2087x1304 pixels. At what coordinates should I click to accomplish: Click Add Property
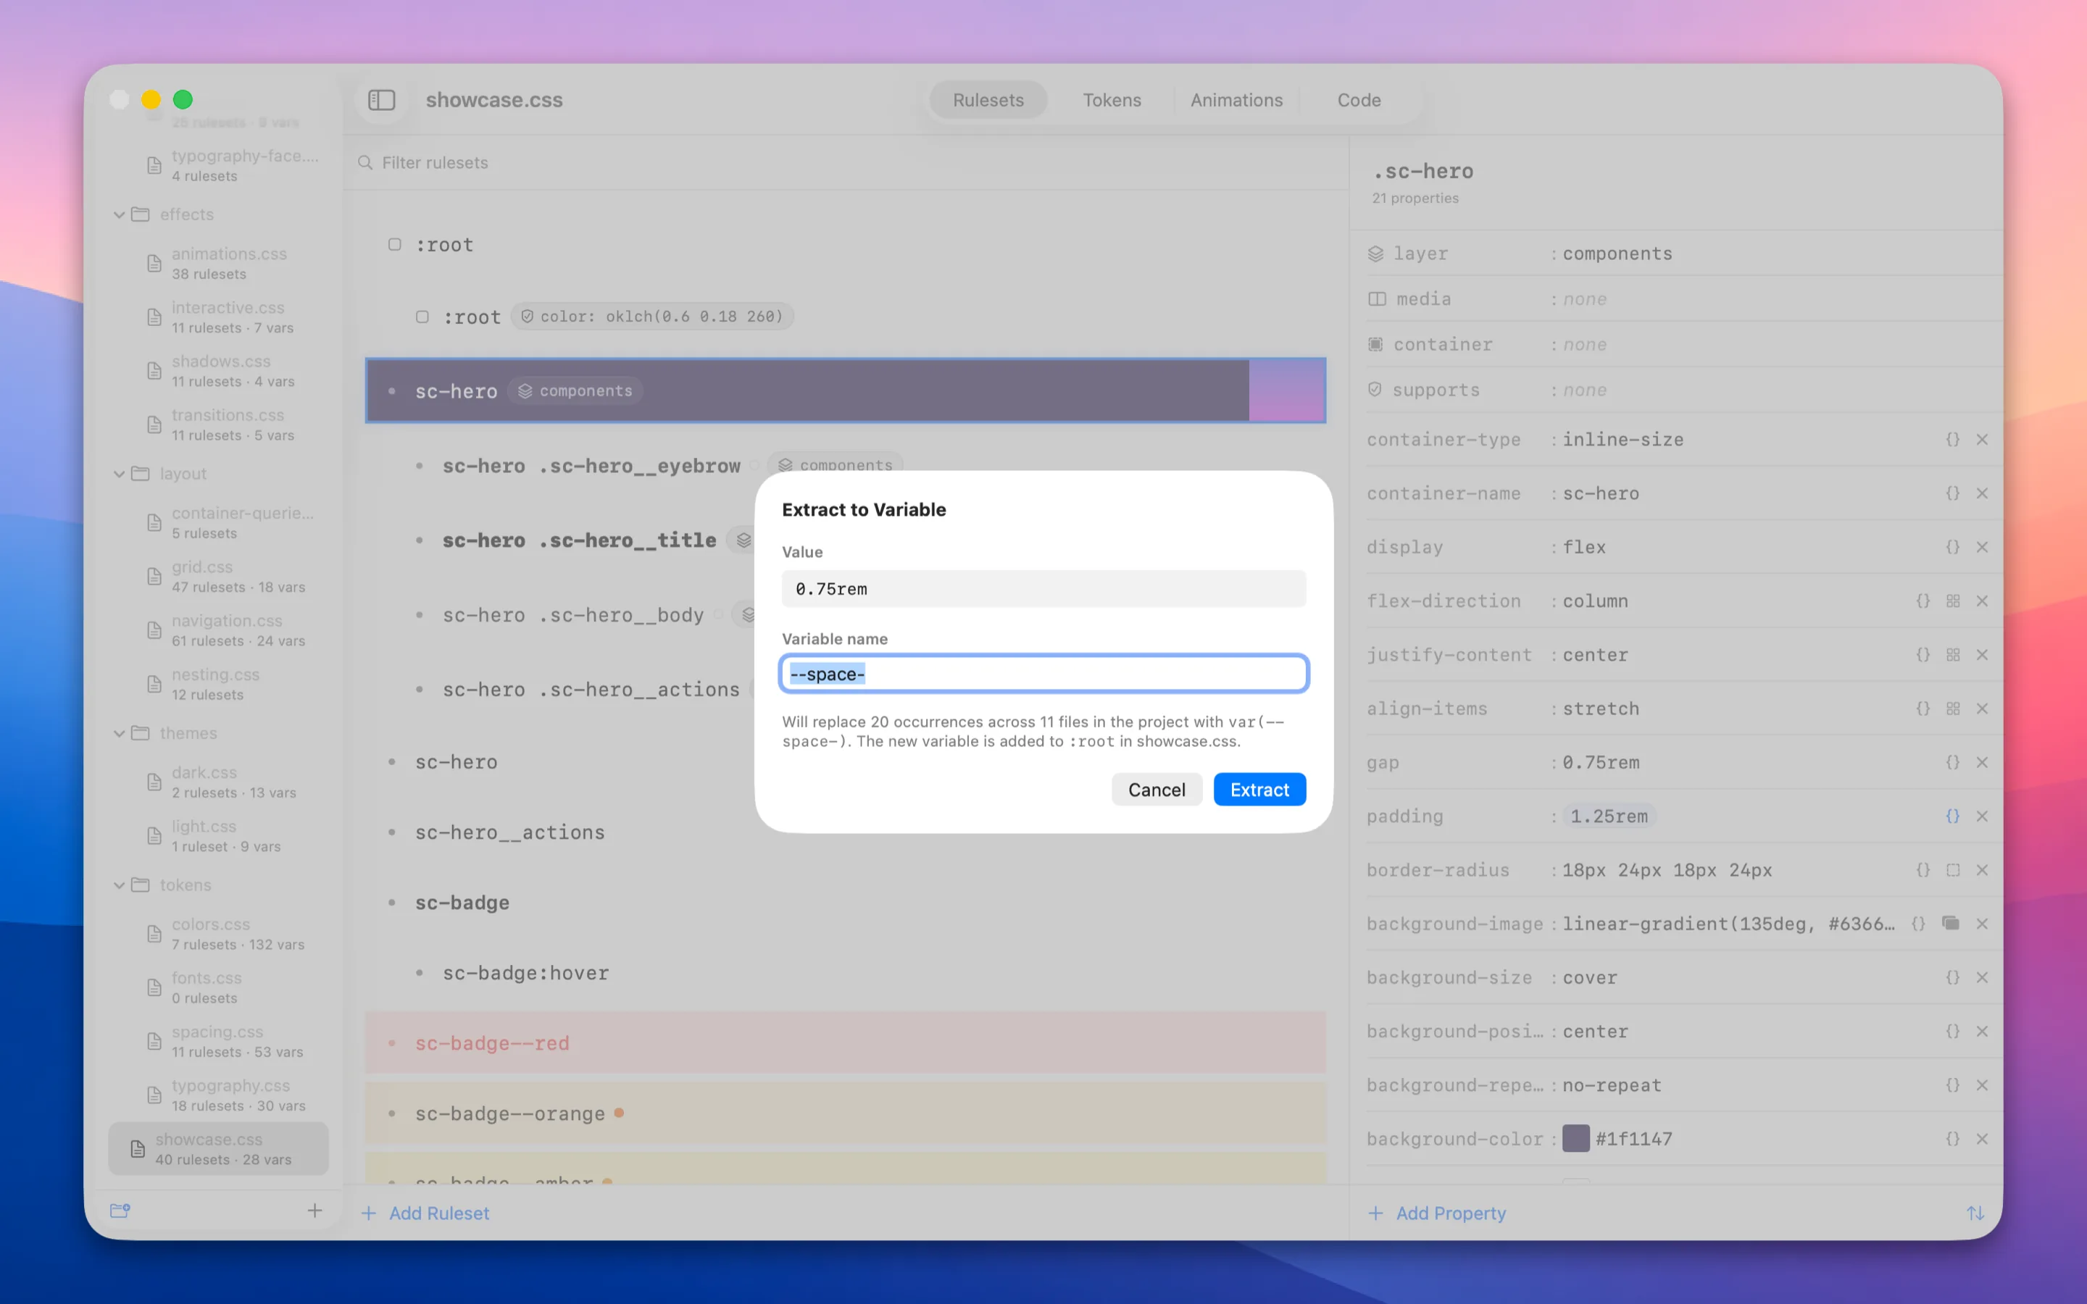[1438, 1213]
